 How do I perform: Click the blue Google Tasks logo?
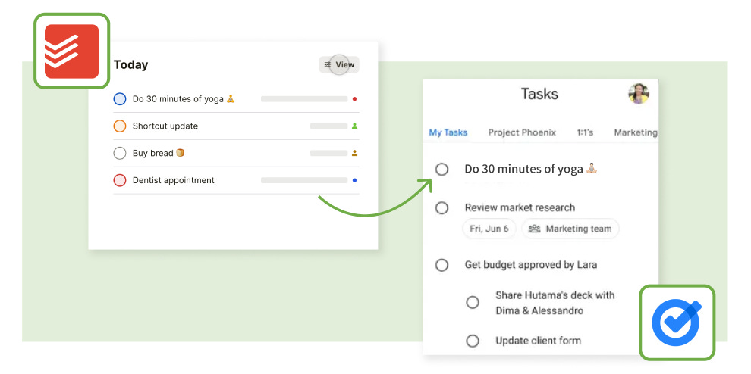pos(677,323)
